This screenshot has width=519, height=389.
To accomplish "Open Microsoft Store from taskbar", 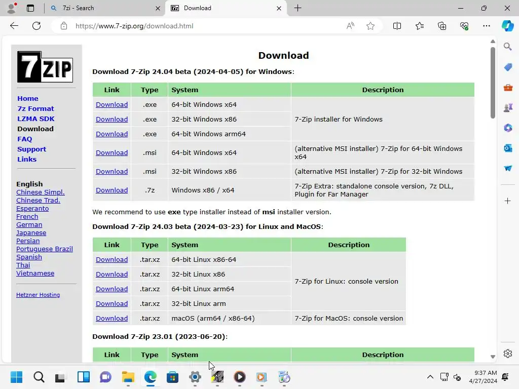I will point(172,377).
